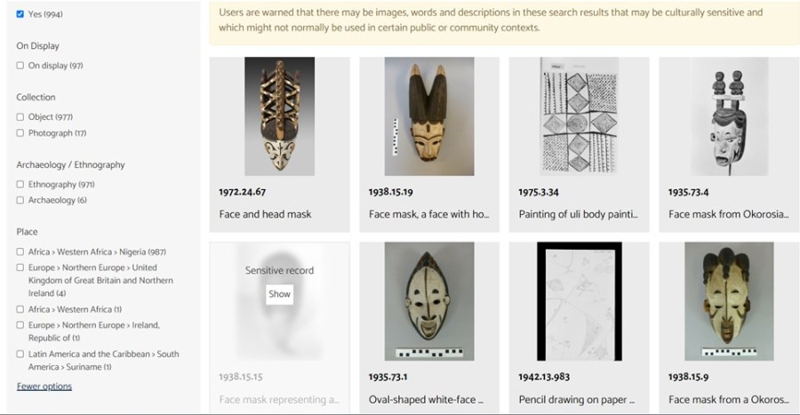Select the Suriname place filter checkbox
This screenshot has height=415, width=800.
coord(20,354)
